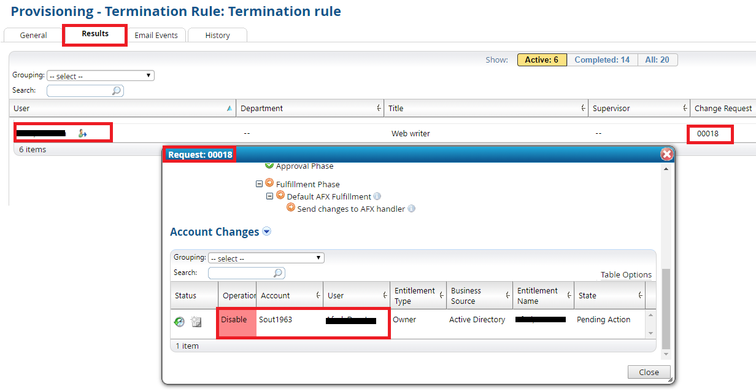
Task: Open Table Options link
Action: click(x=626, y=274)
